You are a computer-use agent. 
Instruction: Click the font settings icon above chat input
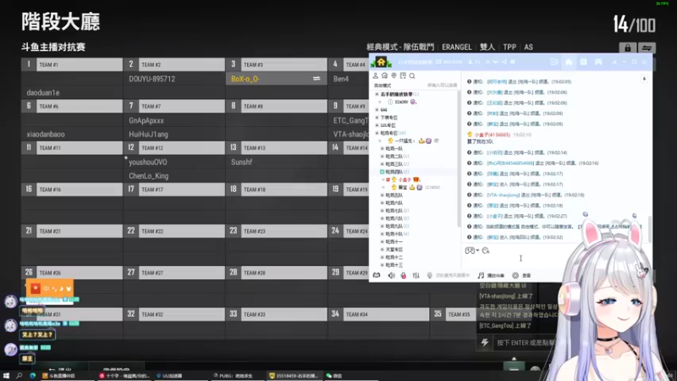(x=486, y=251)
